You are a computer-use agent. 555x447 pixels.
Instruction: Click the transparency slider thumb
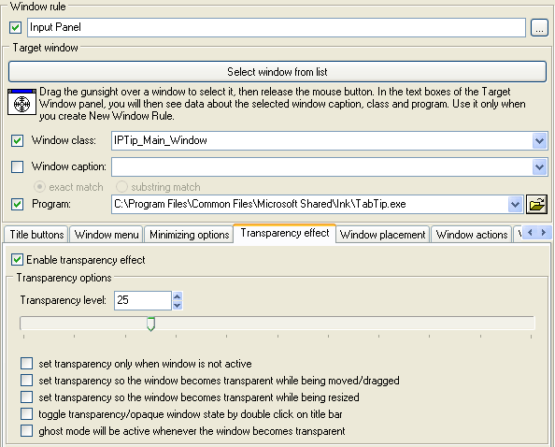click(150, 324)
